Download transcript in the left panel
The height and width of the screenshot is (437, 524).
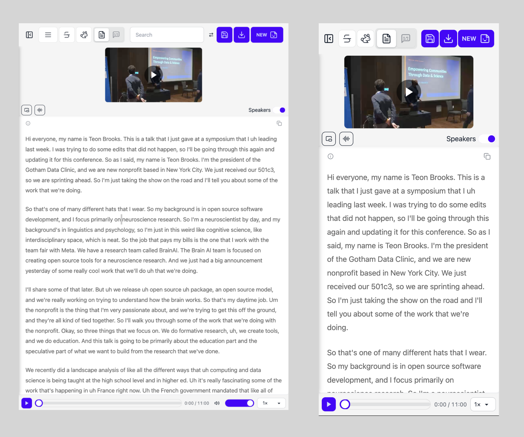coord(241,35)
